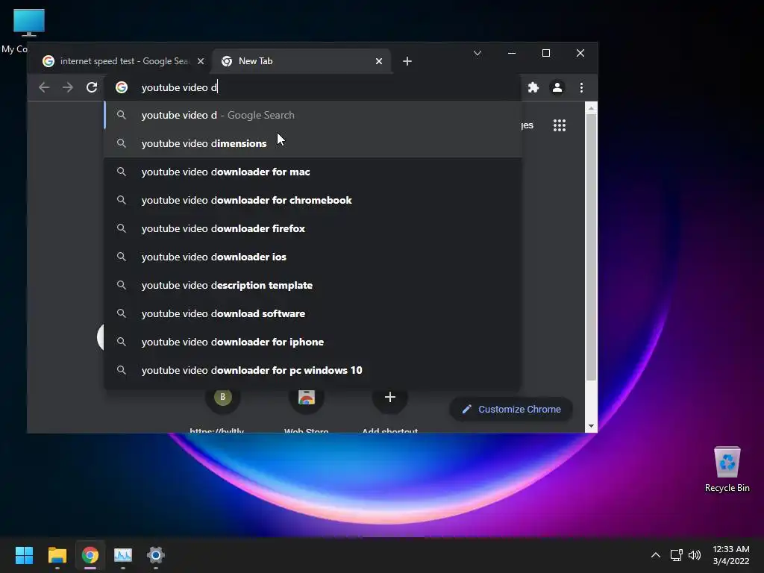The width and height of the screenshot is (764, 573).
Task: Expand the tab search chevron
Action: click(x=477, y=53)
